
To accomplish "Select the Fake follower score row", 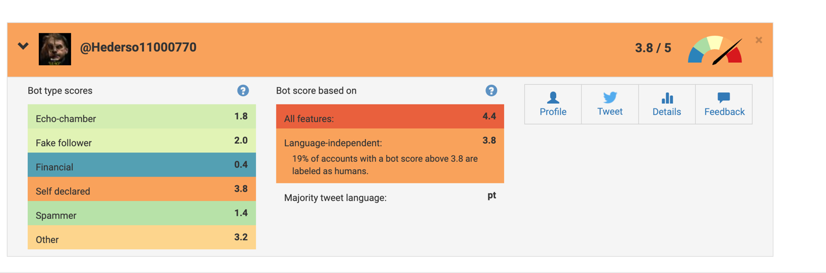I will pos(142,141).
